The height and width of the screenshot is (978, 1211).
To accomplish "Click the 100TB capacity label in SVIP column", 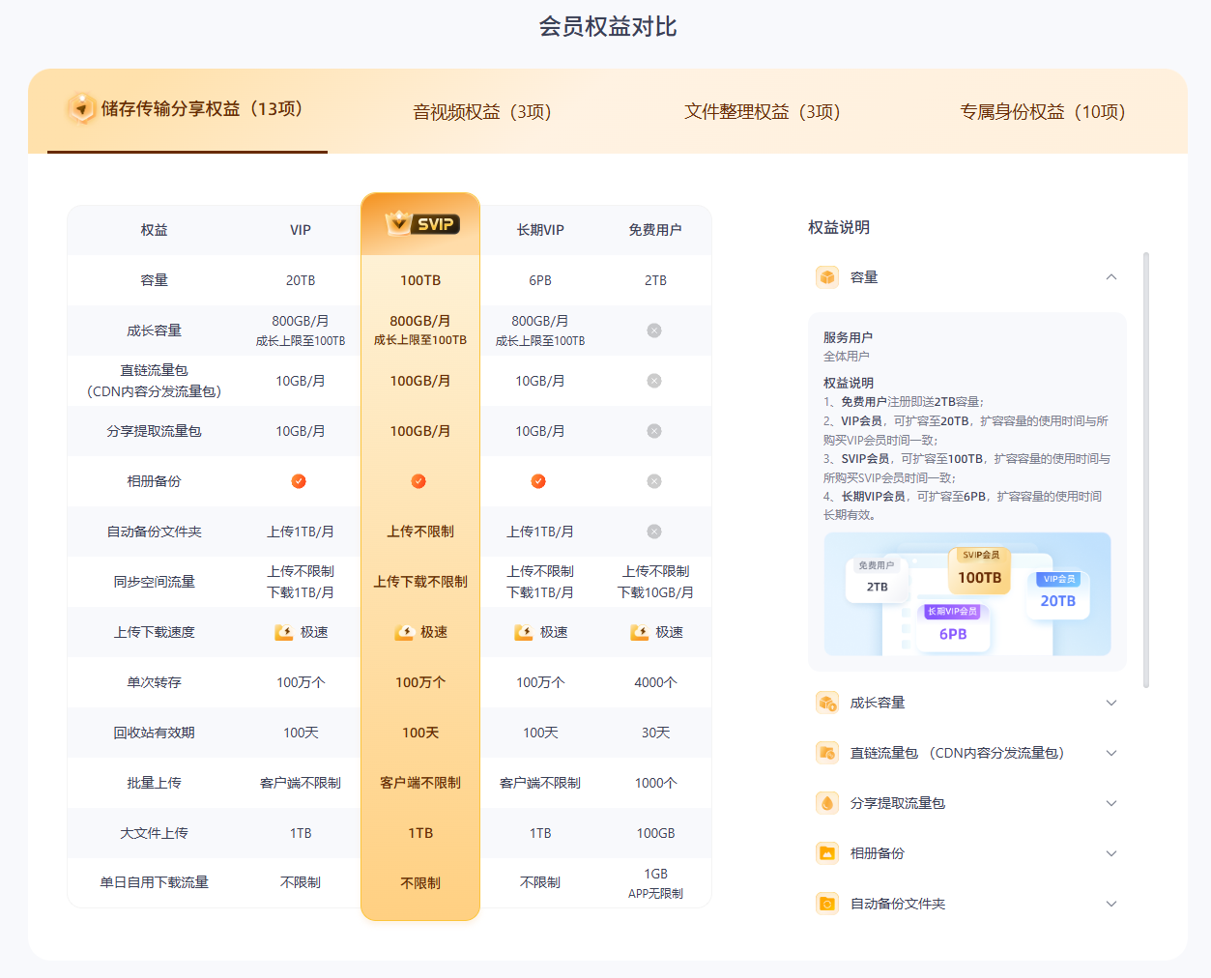I will pyautogui.click(x=419, y=279).
